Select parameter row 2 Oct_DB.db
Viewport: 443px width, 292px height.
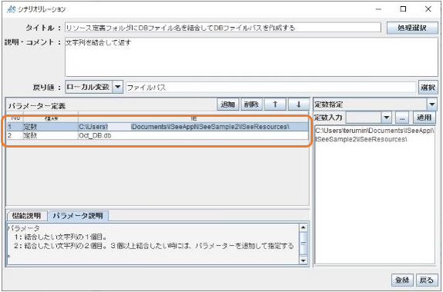[x=158, y=135]
